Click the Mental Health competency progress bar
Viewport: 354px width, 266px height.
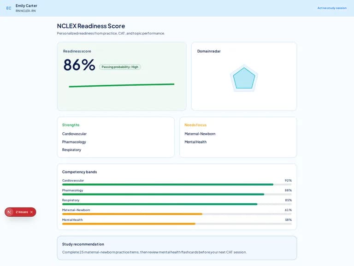tap(177, 224)
